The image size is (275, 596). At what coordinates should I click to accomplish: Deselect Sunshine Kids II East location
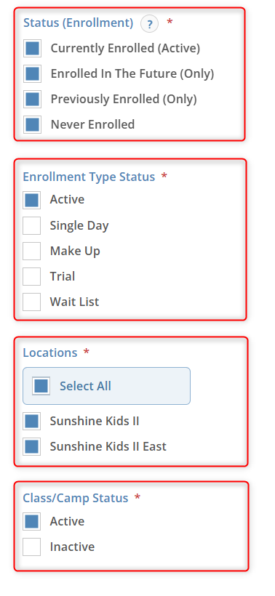click(x=31, y=446)
